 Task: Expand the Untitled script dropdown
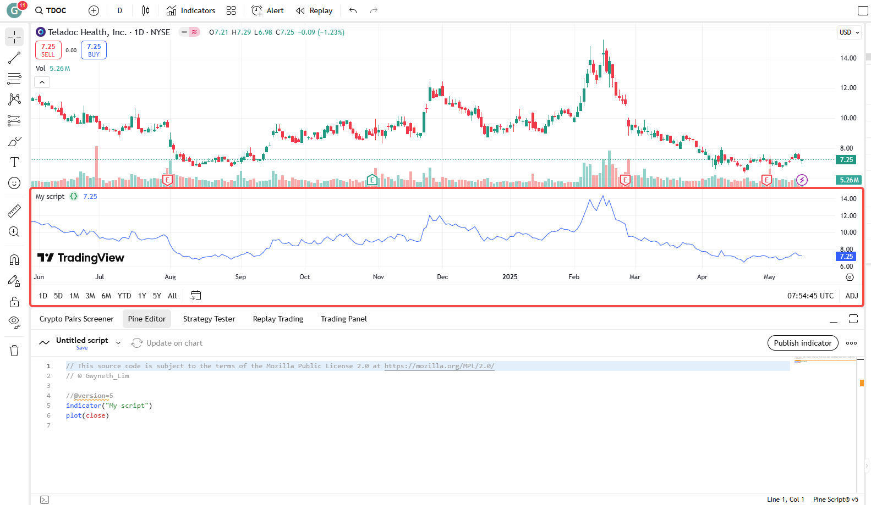click(x=118, y=343)
